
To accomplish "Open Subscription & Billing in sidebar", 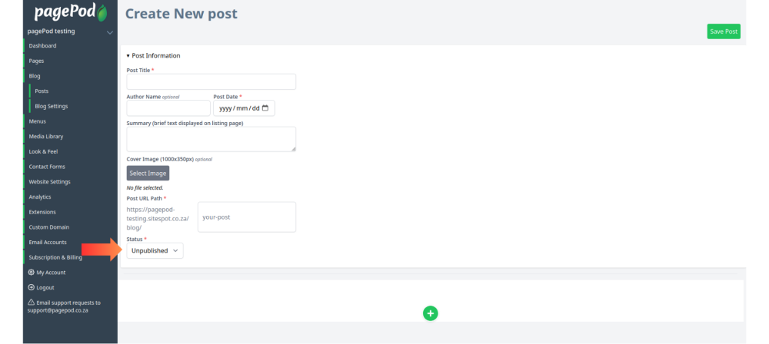I will pos(55,257).
